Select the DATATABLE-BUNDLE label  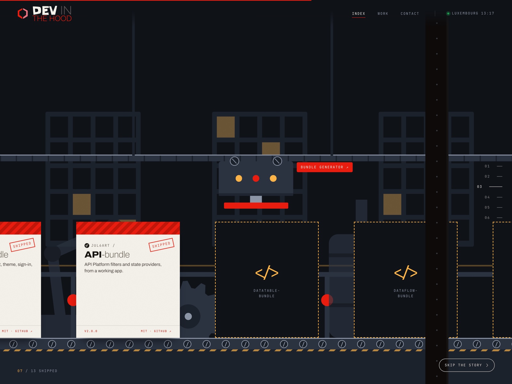[267, 293]
